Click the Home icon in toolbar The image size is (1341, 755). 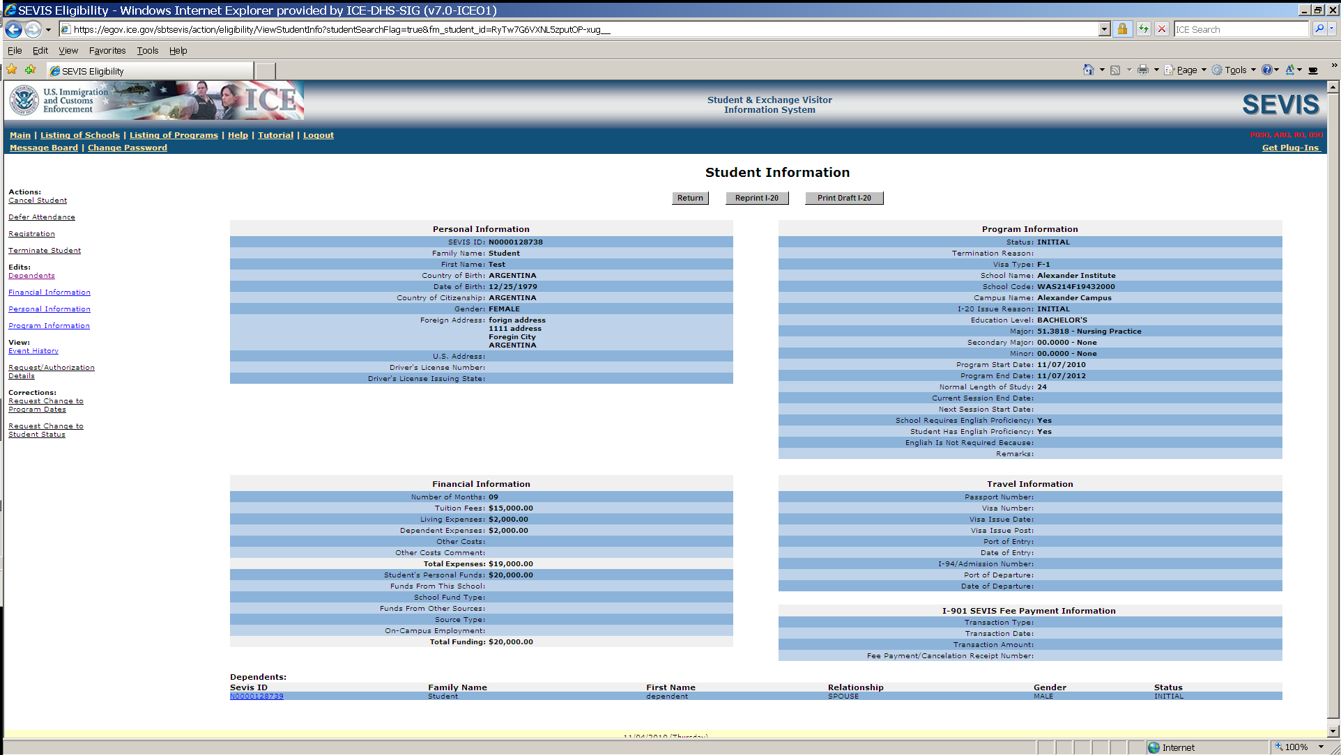tap(1088, 70)
